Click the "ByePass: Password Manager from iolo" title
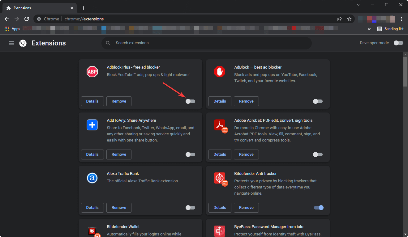This screenshot has height=237, width=408. tap(269, 226)
